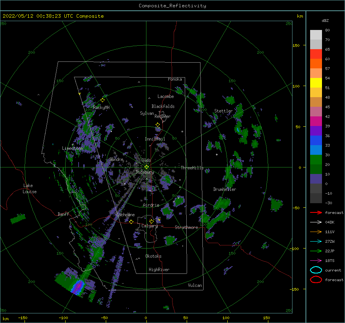Click the green 22JP arrow icon
This screenshot has width=345, height=323.
pos(316,251)
